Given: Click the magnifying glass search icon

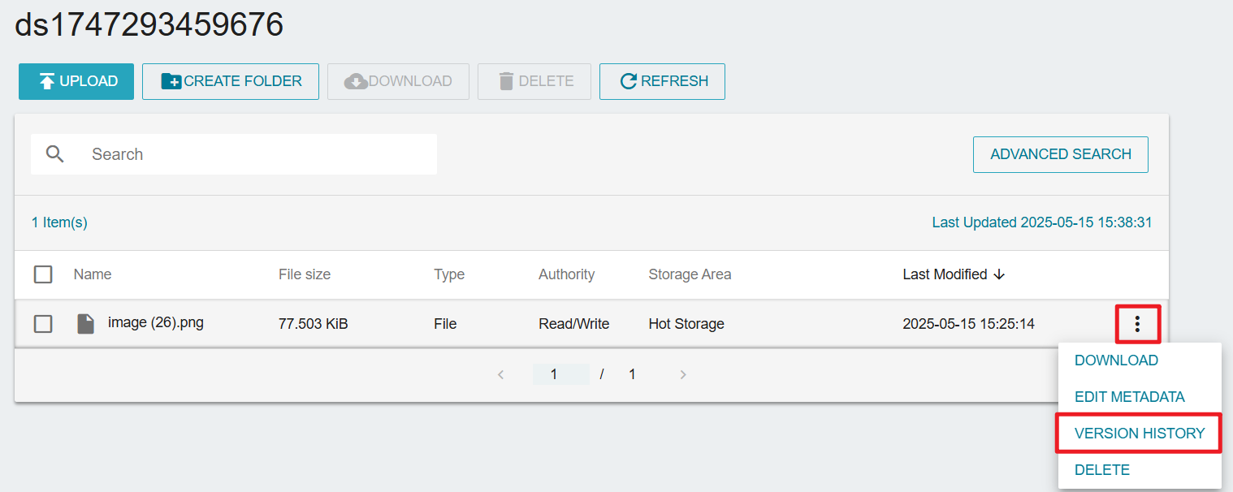Looking at the screenshot, I should point(55,154).
